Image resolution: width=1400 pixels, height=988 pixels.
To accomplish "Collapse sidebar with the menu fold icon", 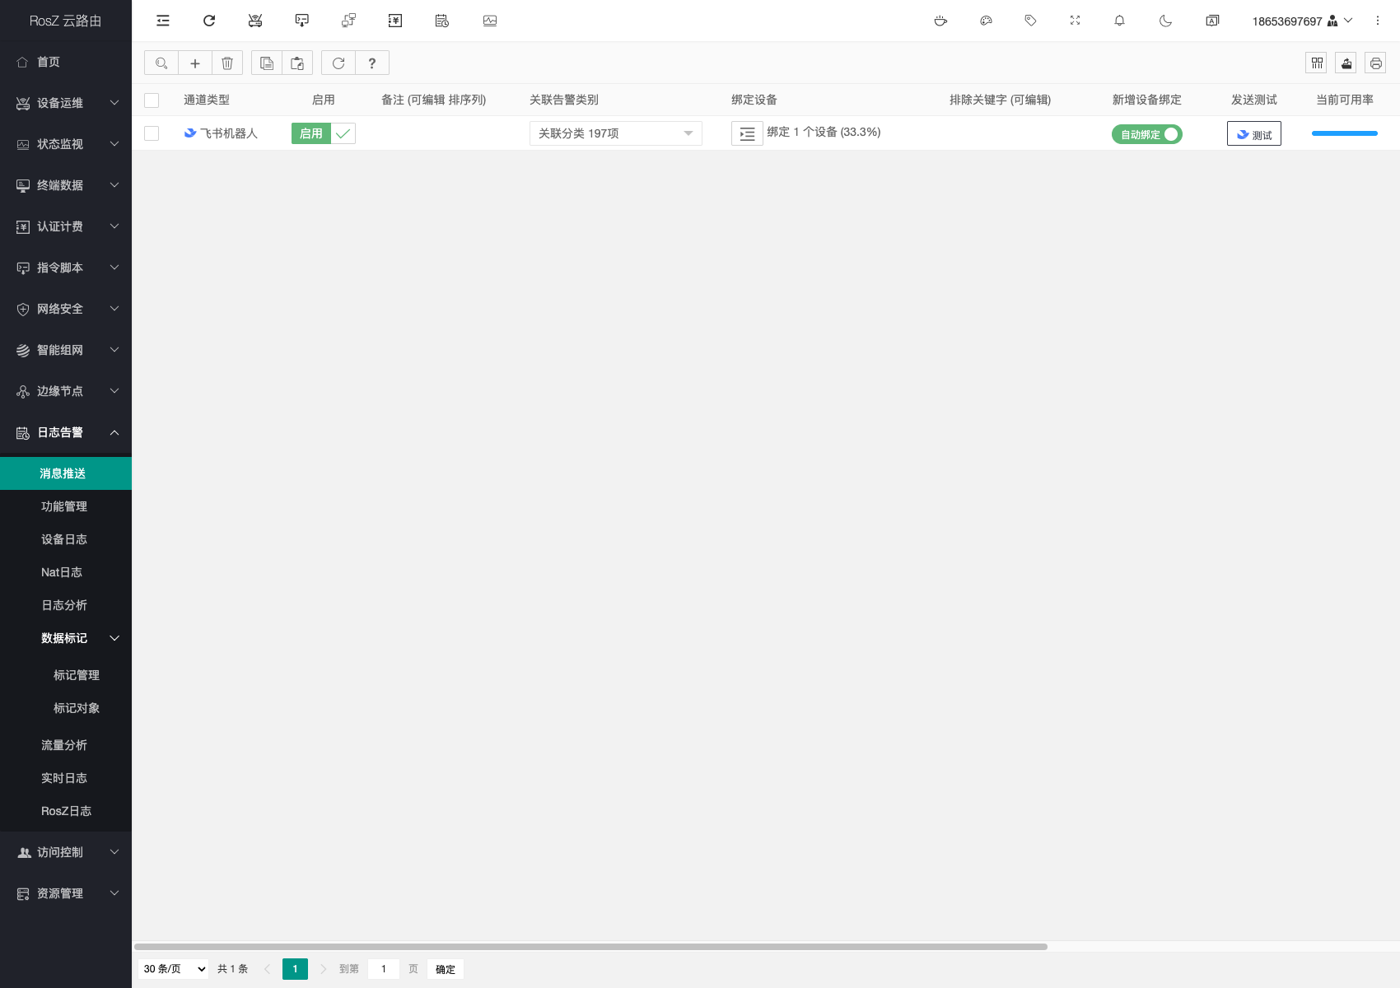I will coord(163,21).
